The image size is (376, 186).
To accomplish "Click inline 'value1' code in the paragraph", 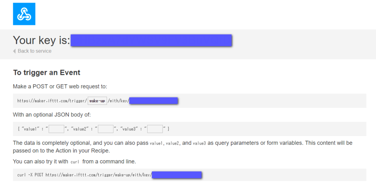I will [157, 143].
